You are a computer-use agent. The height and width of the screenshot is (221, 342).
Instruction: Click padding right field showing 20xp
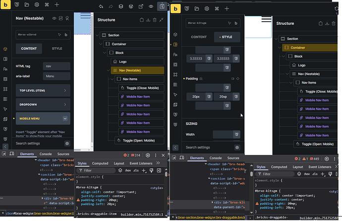click(x=223, y=97)
